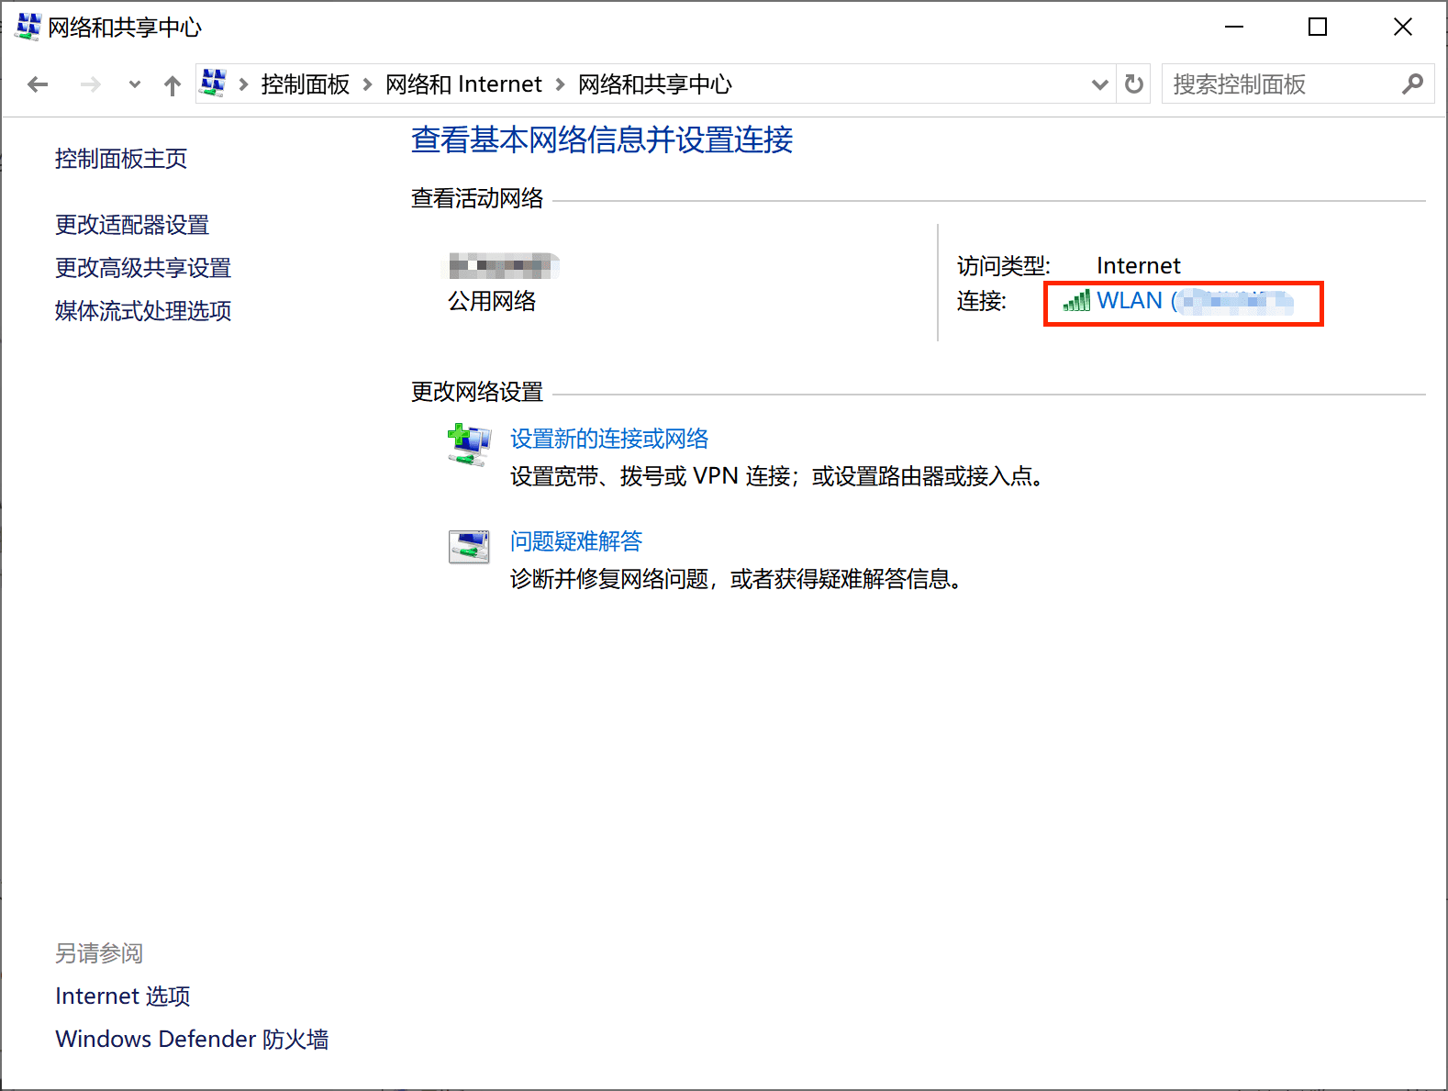Viewport: 1448px width, 1091px height.
Task: Open Windows Defender 防火墙 link
Action: click(192, 1039)
